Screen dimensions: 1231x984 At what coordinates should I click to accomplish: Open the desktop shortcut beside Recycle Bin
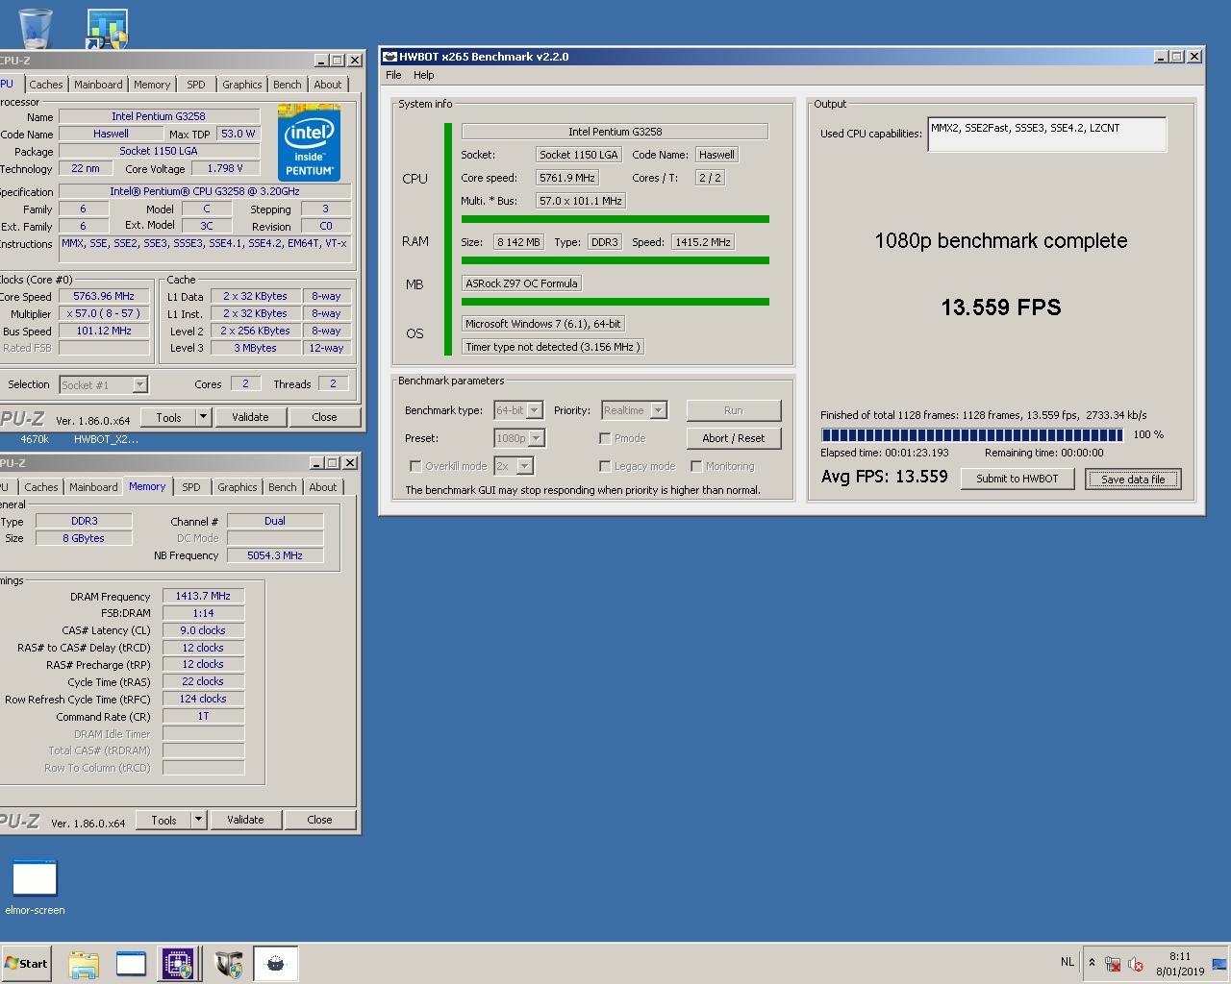coord(107,29)
